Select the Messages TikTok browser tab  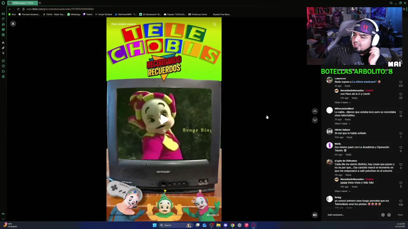coord(22,3)
